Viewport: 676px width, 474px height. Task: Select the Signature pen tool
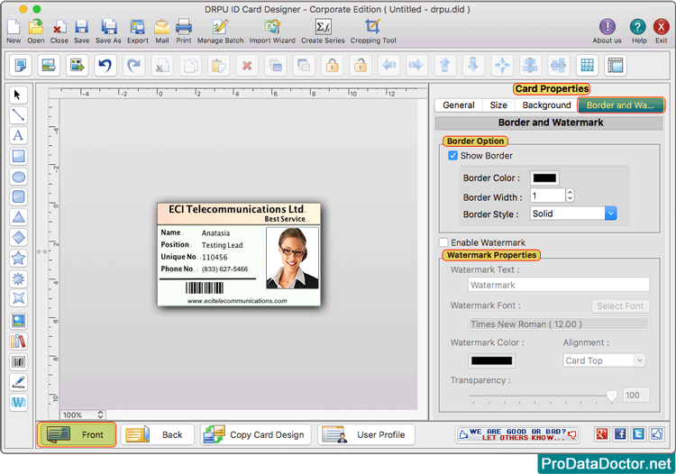tap(18, 382)
